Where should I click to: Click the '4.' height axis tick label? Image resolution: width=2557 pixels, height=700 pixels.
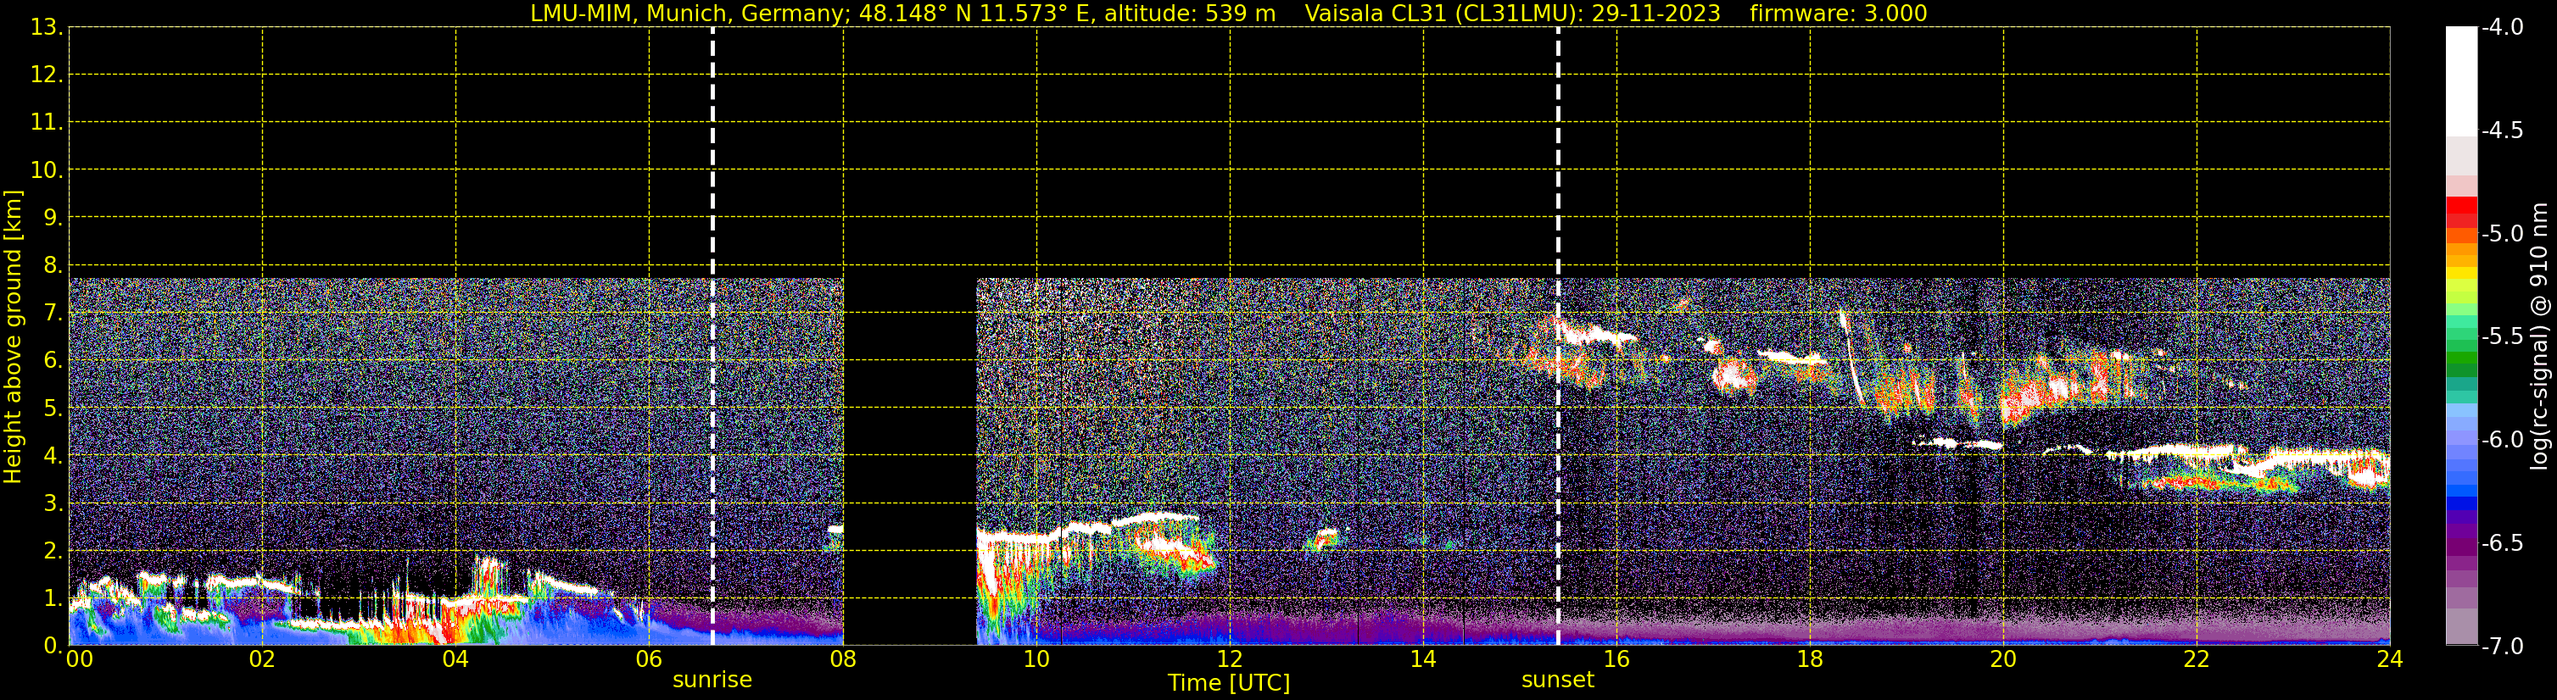[53, 455]
